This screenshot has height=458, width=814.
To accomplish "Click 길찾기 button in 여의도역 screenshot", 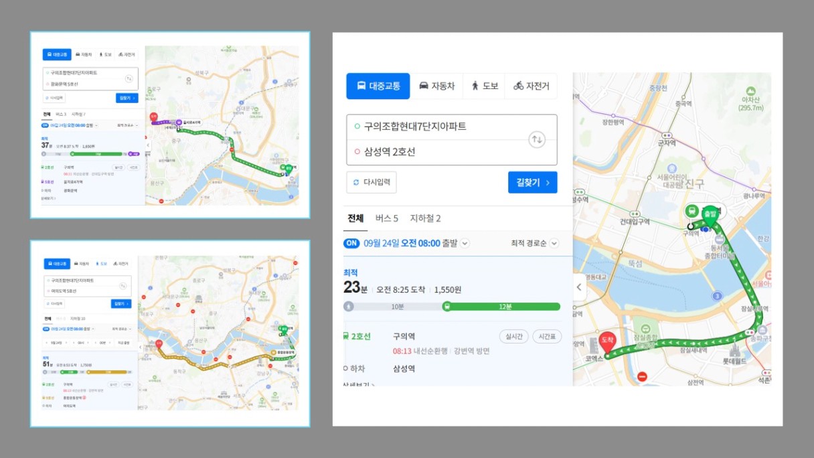I will pos(121,303).
